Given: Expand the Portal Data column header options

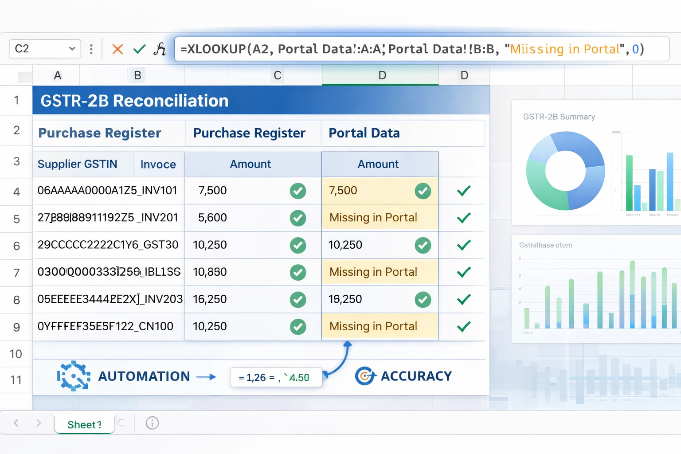Looking at the screenshot, I should click(380, 75).
